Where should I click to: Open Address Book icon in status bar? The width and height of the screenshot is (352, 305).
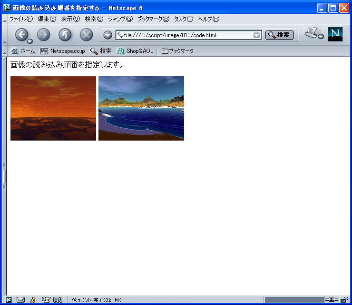(58, 300)
